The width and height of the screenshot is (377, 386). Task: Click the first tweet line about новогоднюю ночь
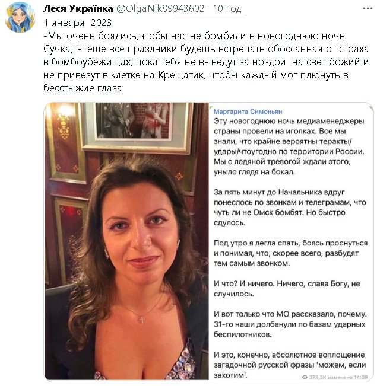[x=195, y=36]
